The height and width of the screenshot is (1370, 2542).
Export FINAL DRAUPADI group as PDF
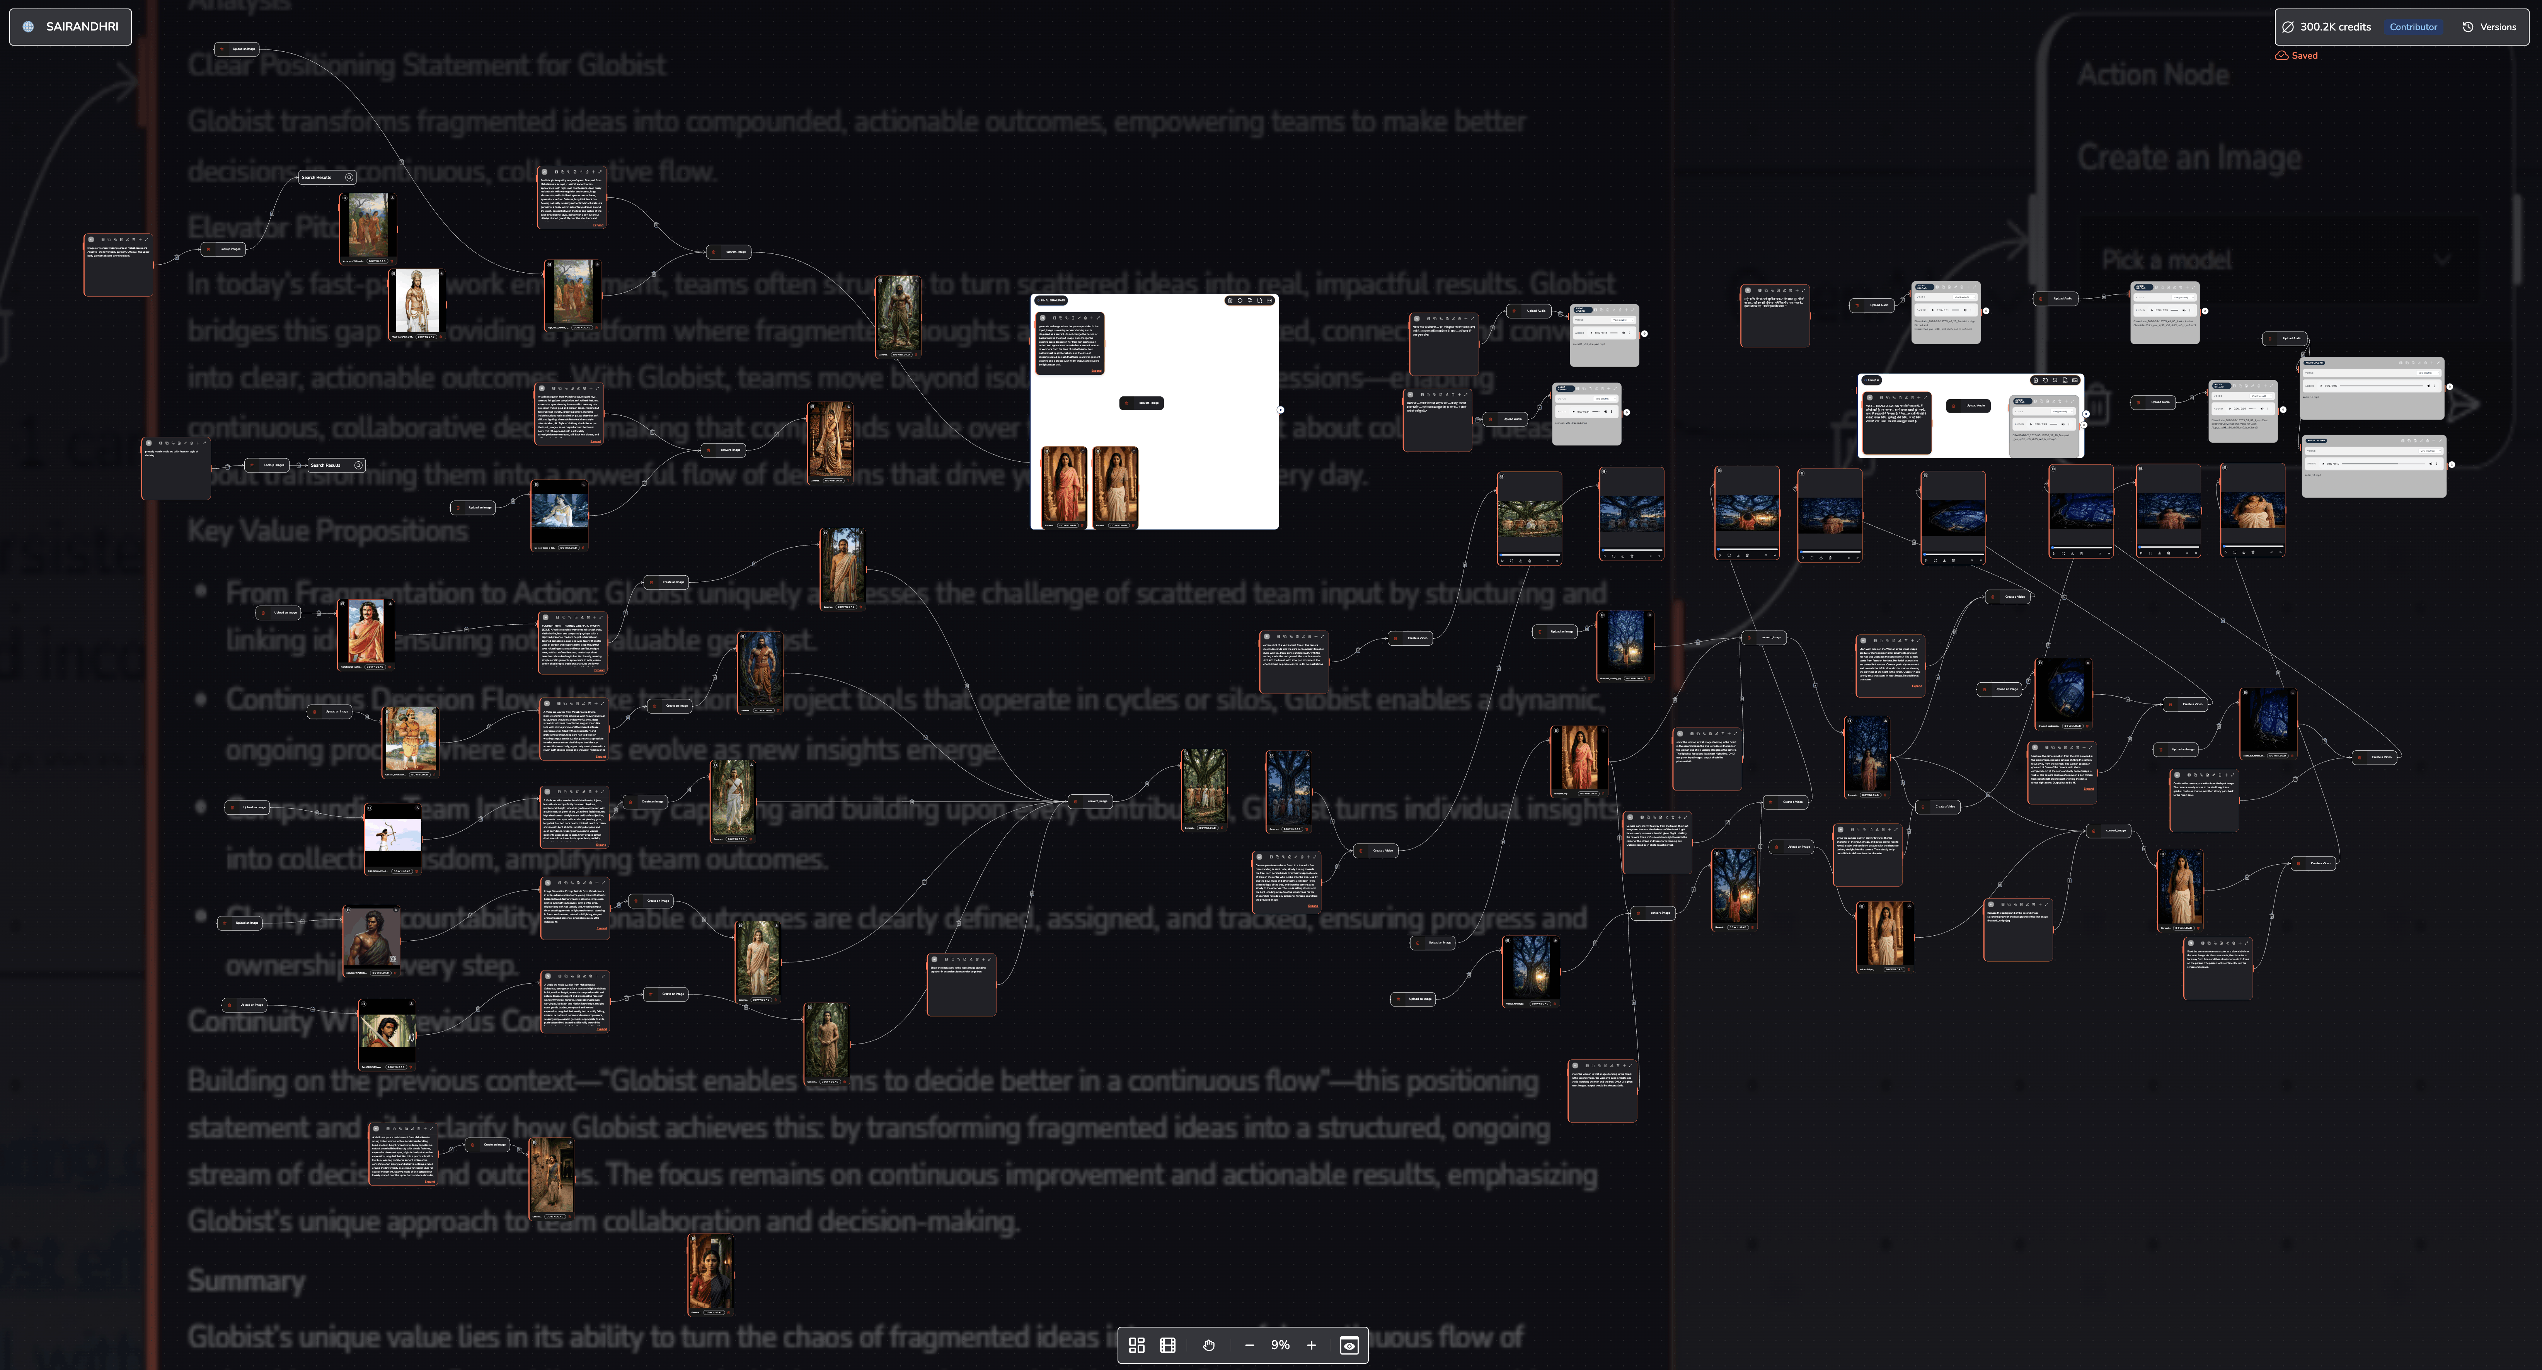click(x=1250, y=301)
